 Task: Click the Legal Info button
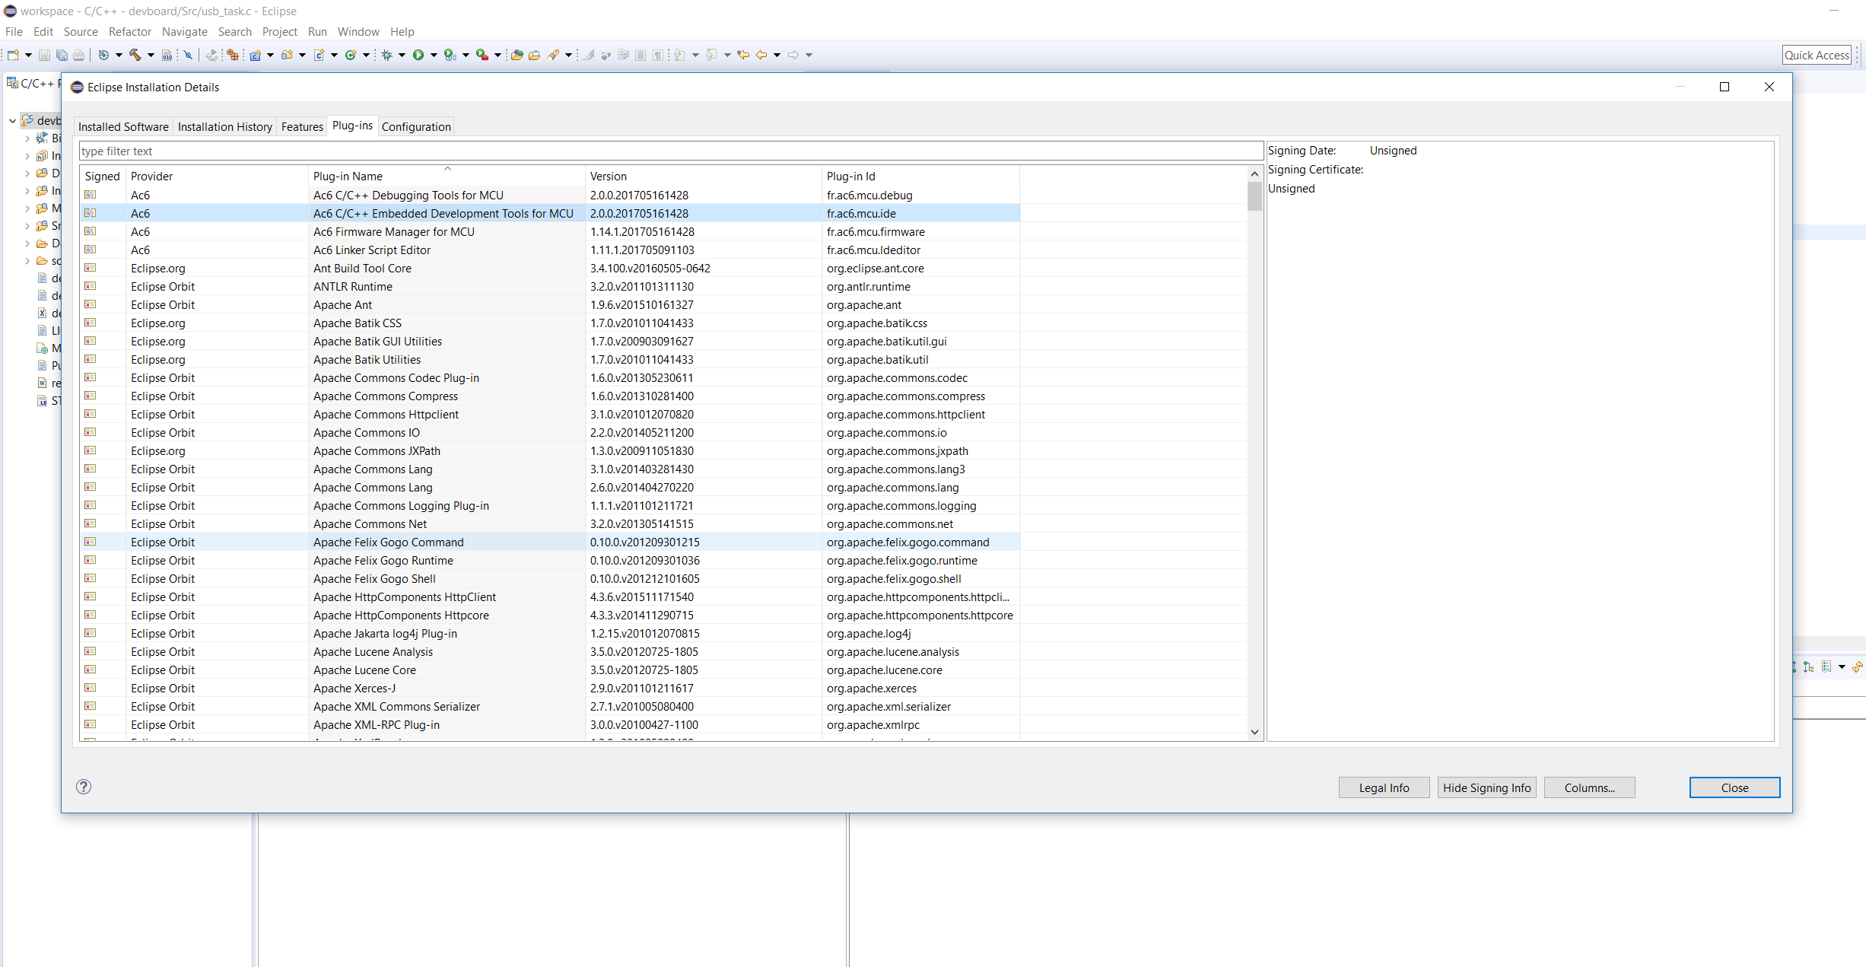(x=1384, y=788)
